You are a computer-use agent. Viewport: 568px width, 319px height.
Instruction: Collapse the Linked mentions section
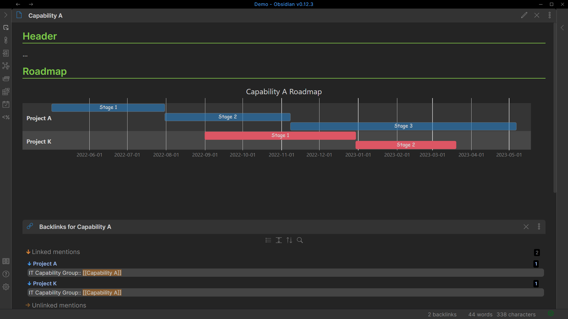28,252
